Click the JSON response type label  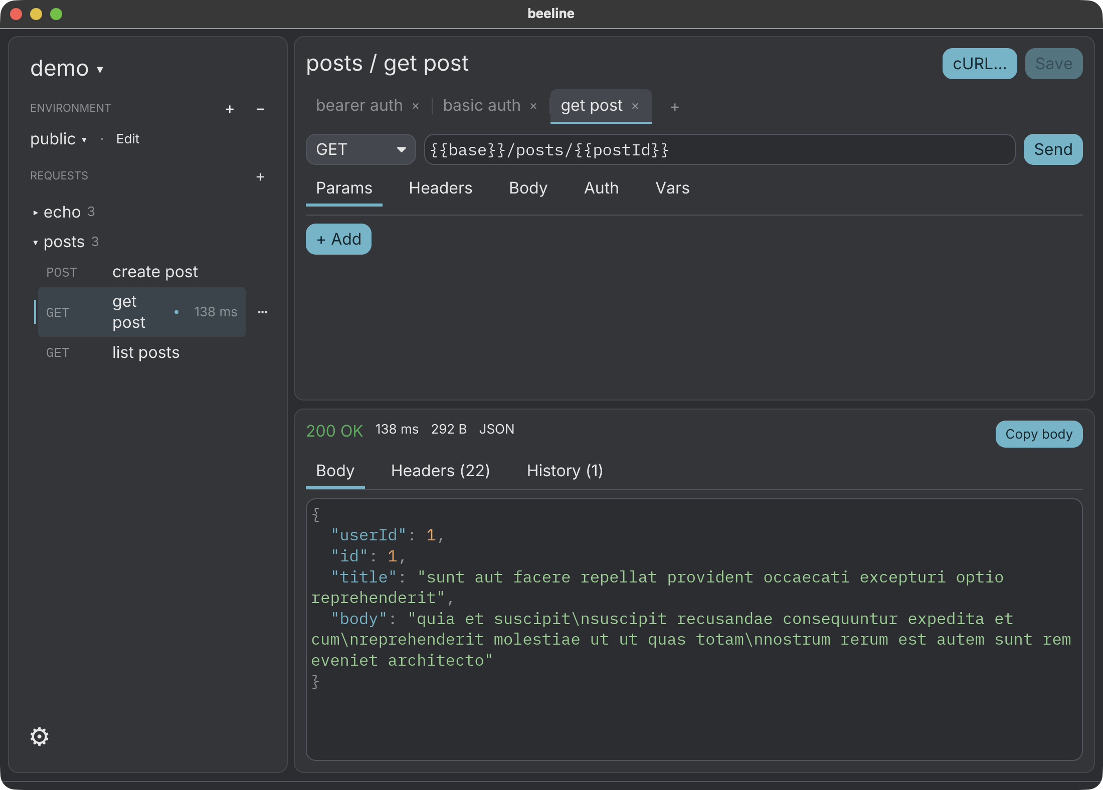tap(496, 429)
